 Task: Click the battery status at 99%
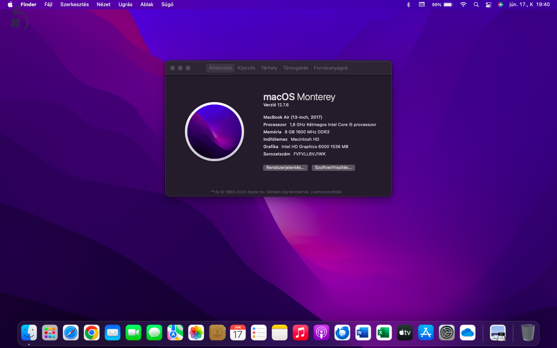(443, 5)
